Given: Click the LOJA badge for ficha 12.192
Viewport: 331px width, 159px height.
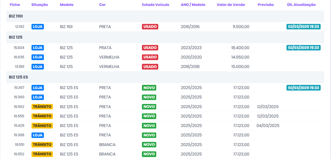Looking at the screenshot, I should 37,27.
